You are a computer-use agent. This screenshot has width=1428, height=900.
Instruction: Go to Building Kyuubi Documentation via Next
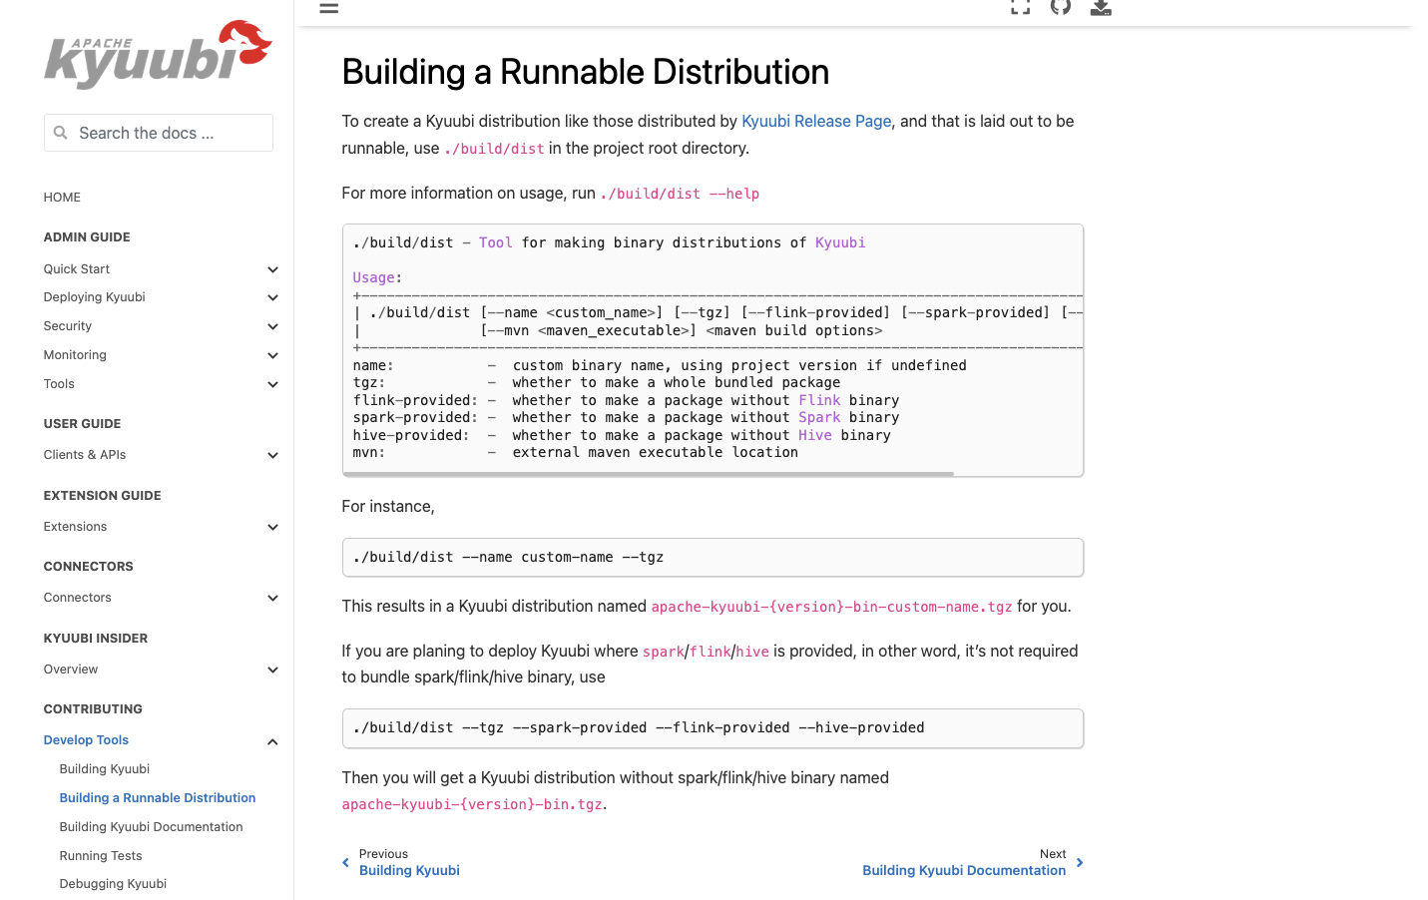[963, 870]
